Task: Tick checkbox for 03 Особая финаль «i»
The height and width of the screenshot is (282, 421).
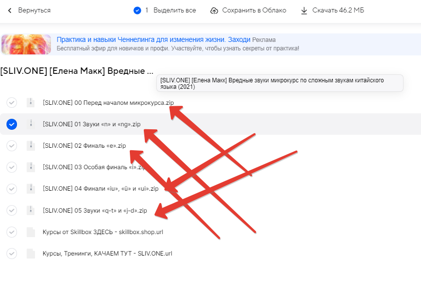Action: pyautogui.click(x=11, y=167)
